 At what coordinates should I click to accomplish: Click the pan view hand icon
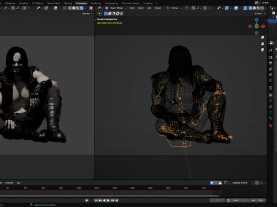263,44
